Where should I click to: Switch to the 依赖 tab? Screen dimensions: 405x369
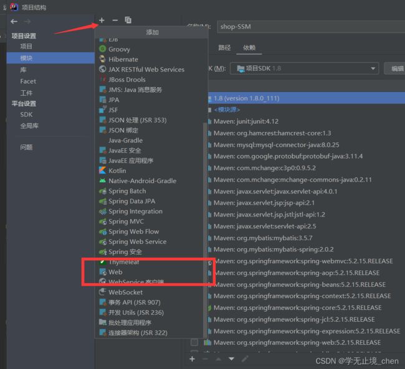point(249,47)
